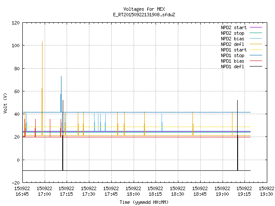275x206 pixels.
Task: Click the 'NPD1 bias' legend label
Action: click(232, 61)
